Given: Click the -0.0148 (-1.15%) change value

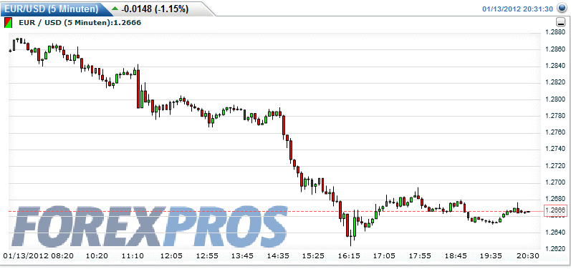Looking at the screenshot, I should [x=155, y=9].
